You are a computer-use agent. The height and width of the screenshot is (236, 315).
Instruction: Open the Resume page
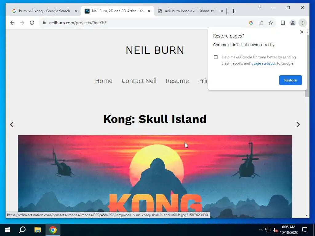point(177,81)
